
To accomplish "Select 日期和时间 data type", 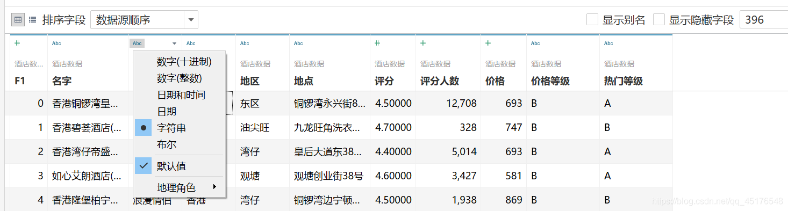I will pyautogui.click(x=179, y=95).
